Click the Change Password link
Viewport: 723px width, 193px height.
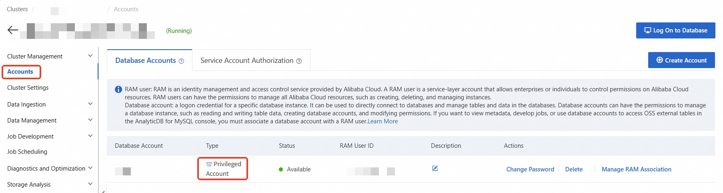530,169
